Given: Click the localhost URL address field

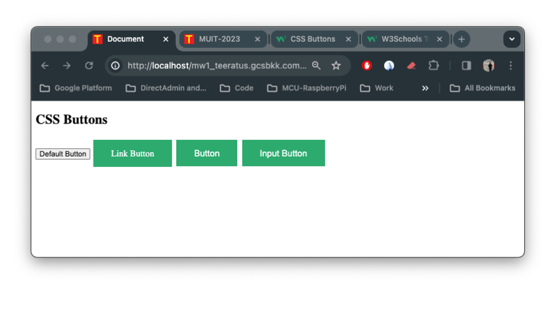Looking at the screenshot, I should (217, 66).
